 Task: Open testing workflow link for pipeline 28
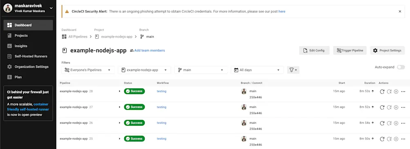pyautogui.click(x=161, y=91)
